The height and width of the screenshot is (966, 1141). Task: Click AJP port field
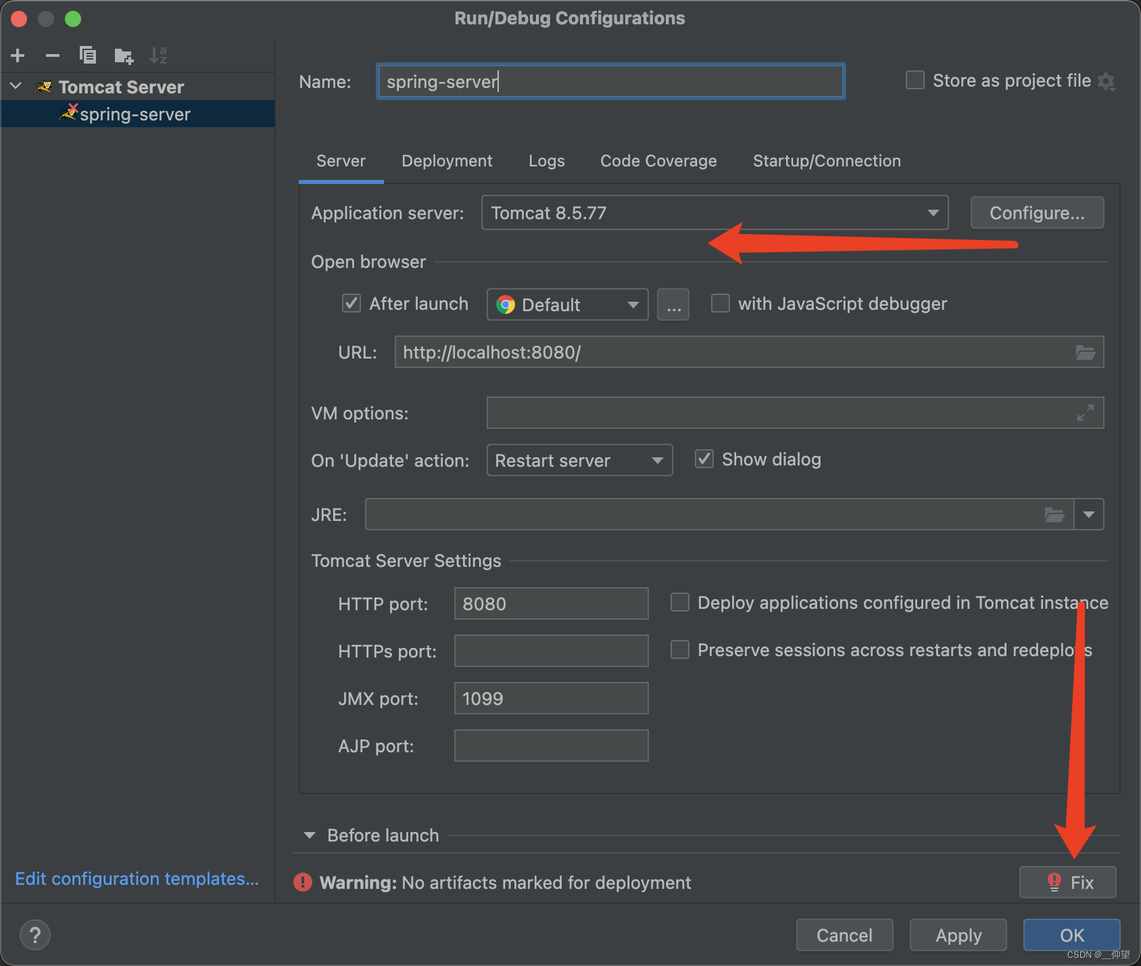tap(552, 745)
